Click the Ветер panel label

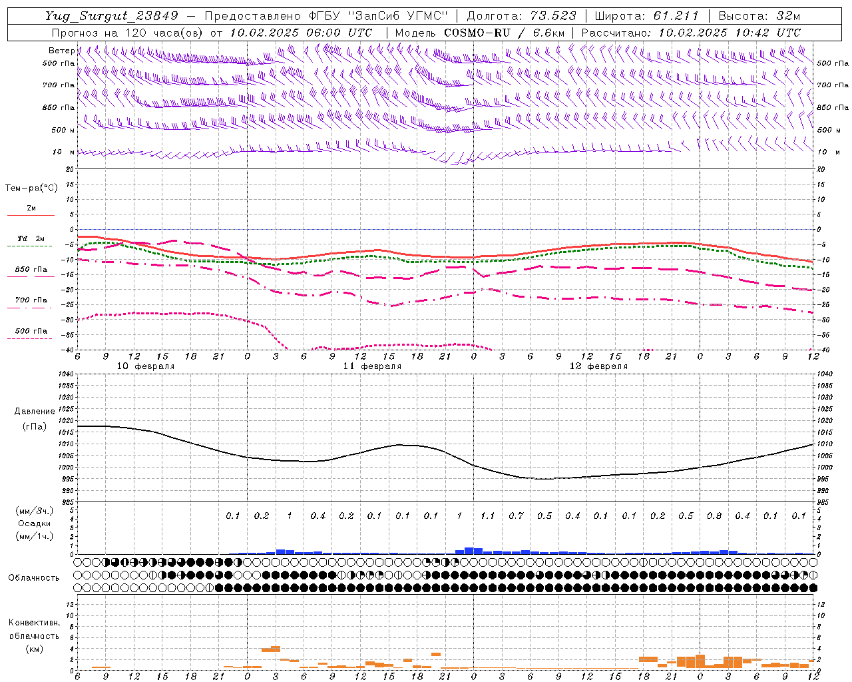click(62, 51)
